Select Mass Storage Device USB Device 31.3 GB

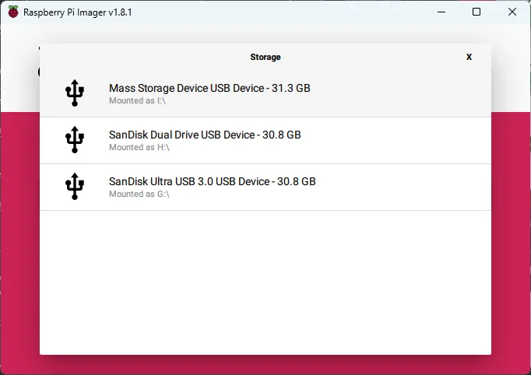[209, 88]
